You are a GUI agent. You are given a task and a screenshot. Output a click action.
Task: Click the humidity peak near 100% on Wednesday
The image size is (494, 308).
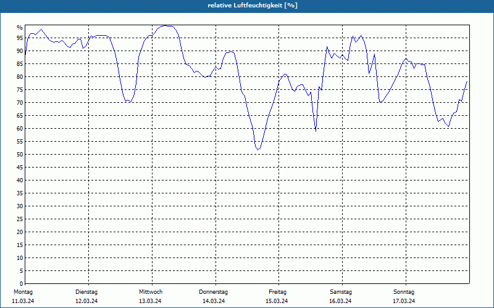tap(166, 26)
